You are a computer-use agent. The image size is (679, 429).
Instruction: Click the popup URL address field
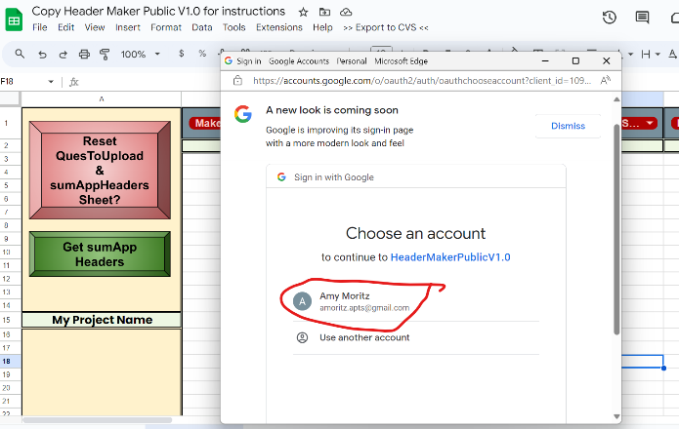pyautogui.click(x=422, y=80)
